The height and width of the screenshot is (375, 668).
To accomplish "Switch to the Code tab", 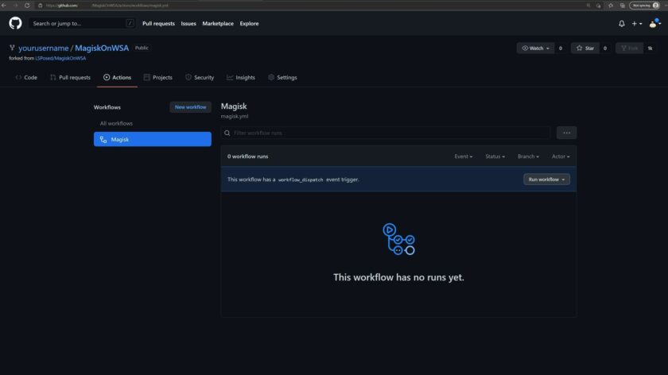I will [26, 78].
